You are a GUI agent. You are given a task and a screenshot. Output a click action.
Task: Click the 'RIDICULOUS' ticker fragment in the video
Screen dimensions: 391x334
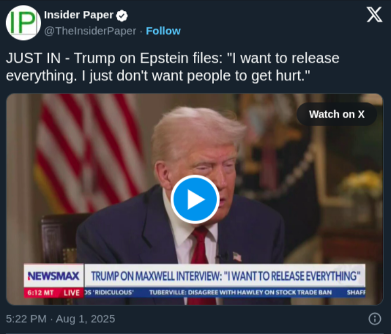click(x=110, y=292)
